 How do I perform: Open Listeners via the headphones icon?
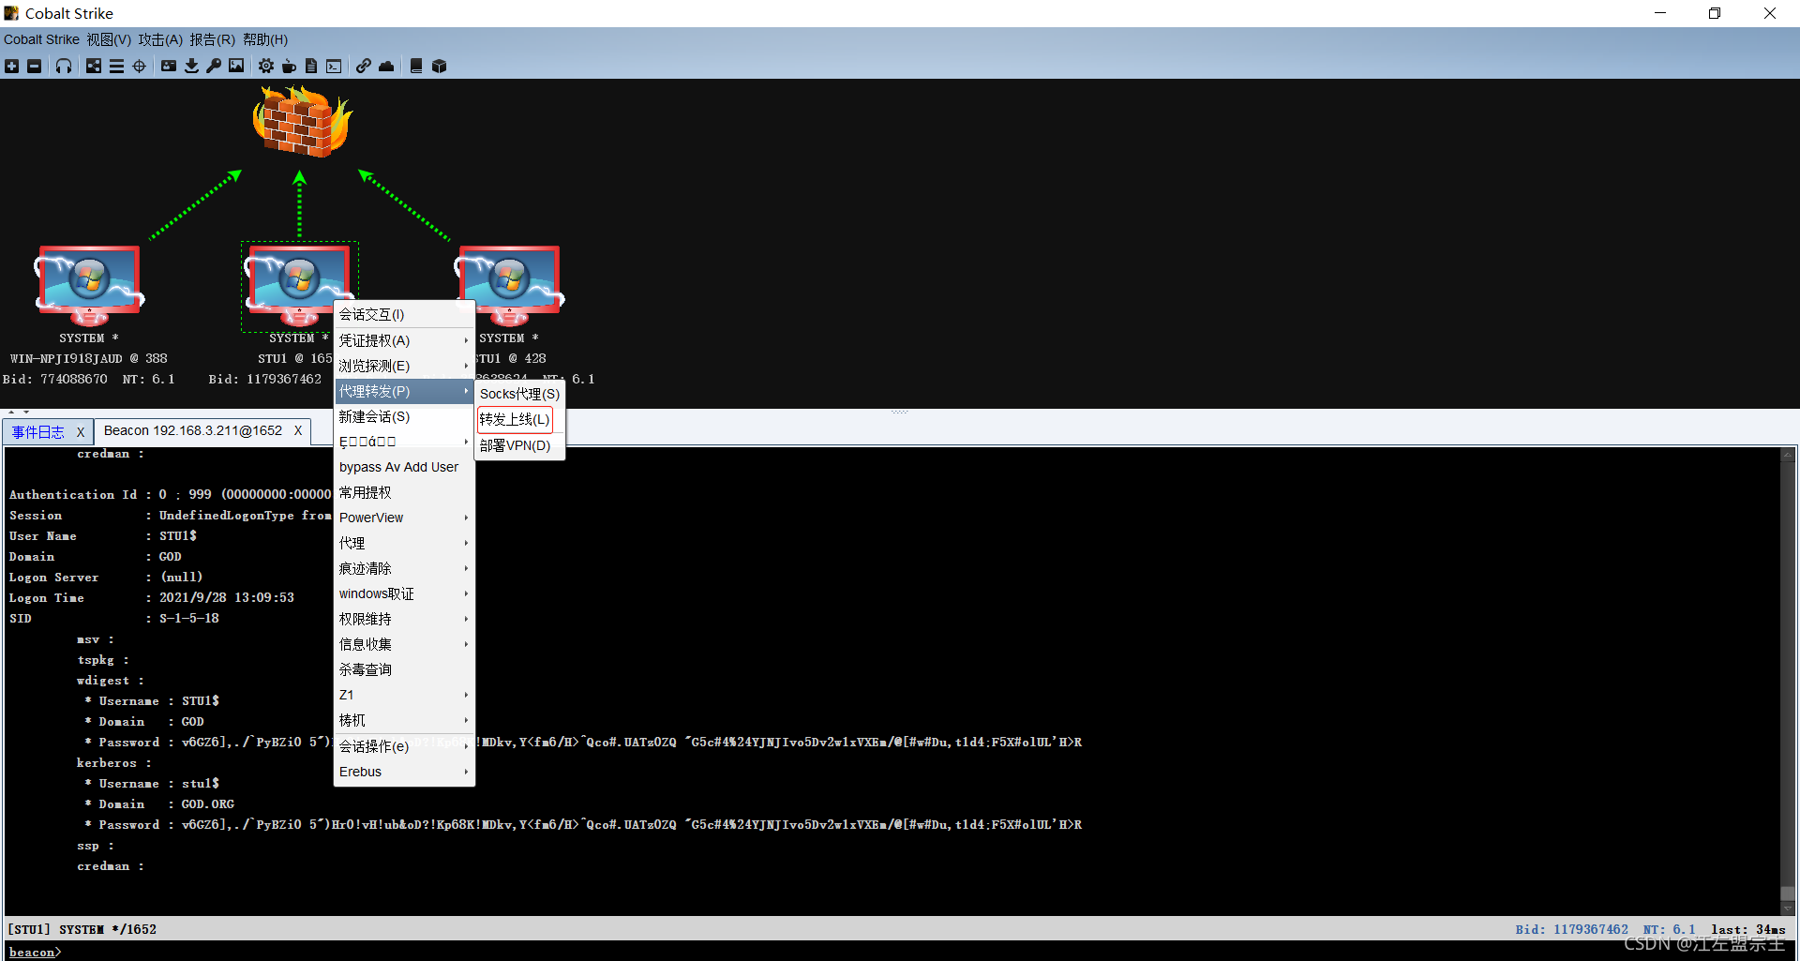[64, 66]
